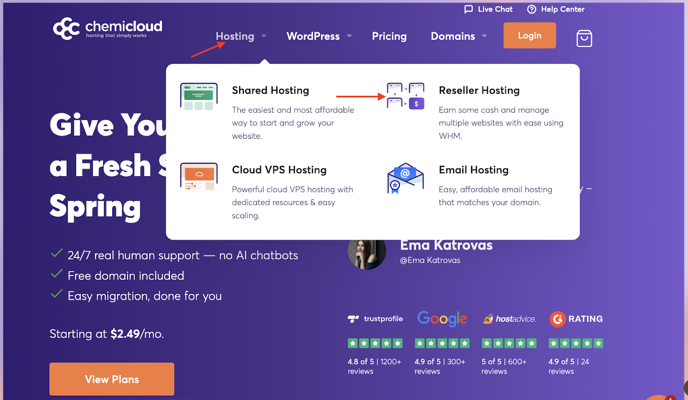The width and height of the screenshot is (688, 400).
Task: Click the Help Center question mark icon
Action: (531, 9)
